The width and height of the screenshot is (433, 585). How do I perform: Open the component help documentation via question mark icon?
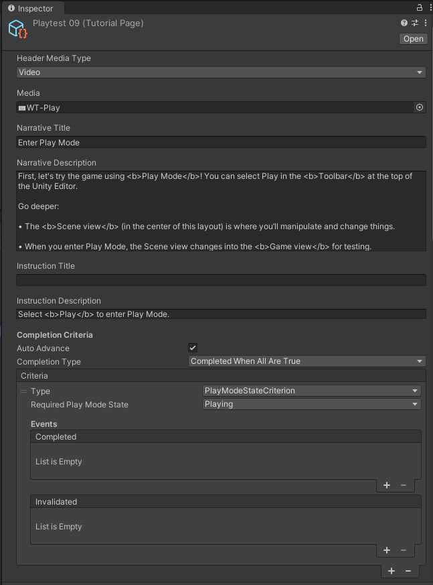[x=402, y=22]
